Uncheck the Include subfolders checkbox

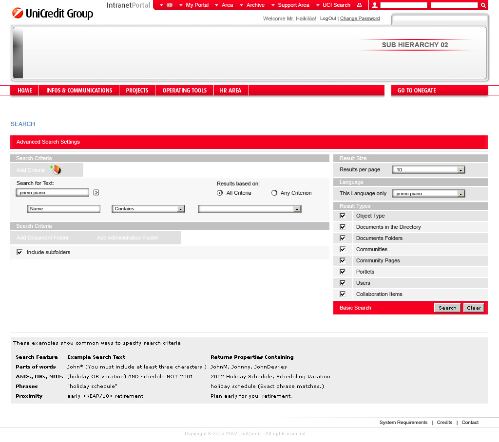click(x=19, y=252)
